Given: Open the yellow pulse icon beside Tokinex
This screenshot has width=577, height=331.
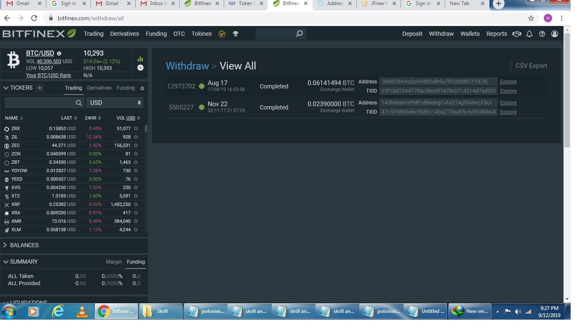Looking at the screenshot, I should pos(222,34).
